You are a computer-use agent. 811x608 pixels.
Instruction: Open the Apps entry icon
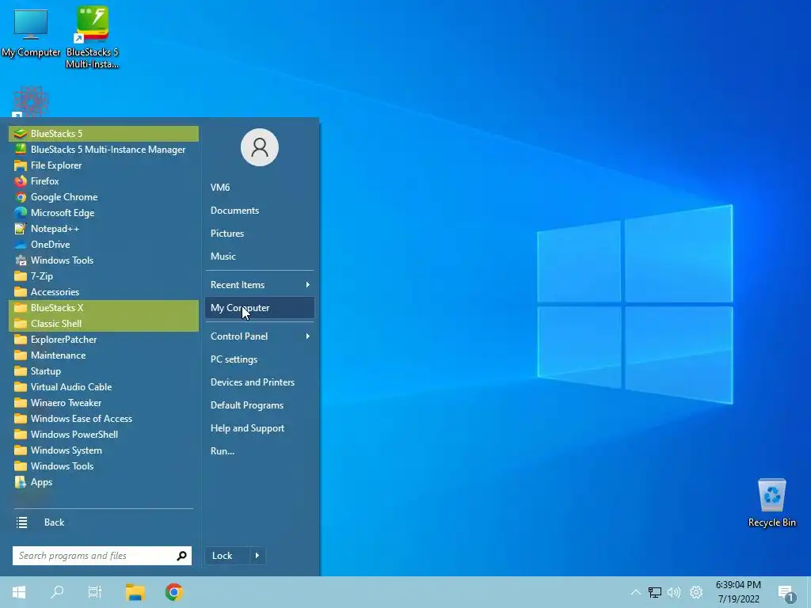tap(20, 482)
